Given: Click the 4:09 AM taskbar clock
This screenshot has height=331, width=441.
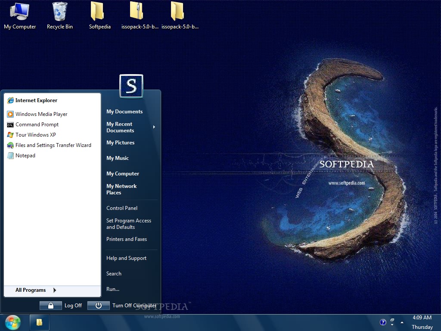Looking at the screenshot, I should (x=422, y=318).
